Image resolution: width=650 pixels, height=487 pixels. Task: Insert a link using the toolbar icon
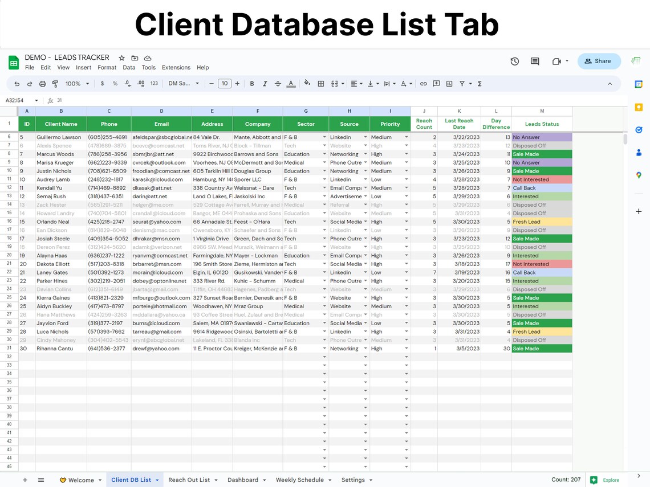[424, 83]
